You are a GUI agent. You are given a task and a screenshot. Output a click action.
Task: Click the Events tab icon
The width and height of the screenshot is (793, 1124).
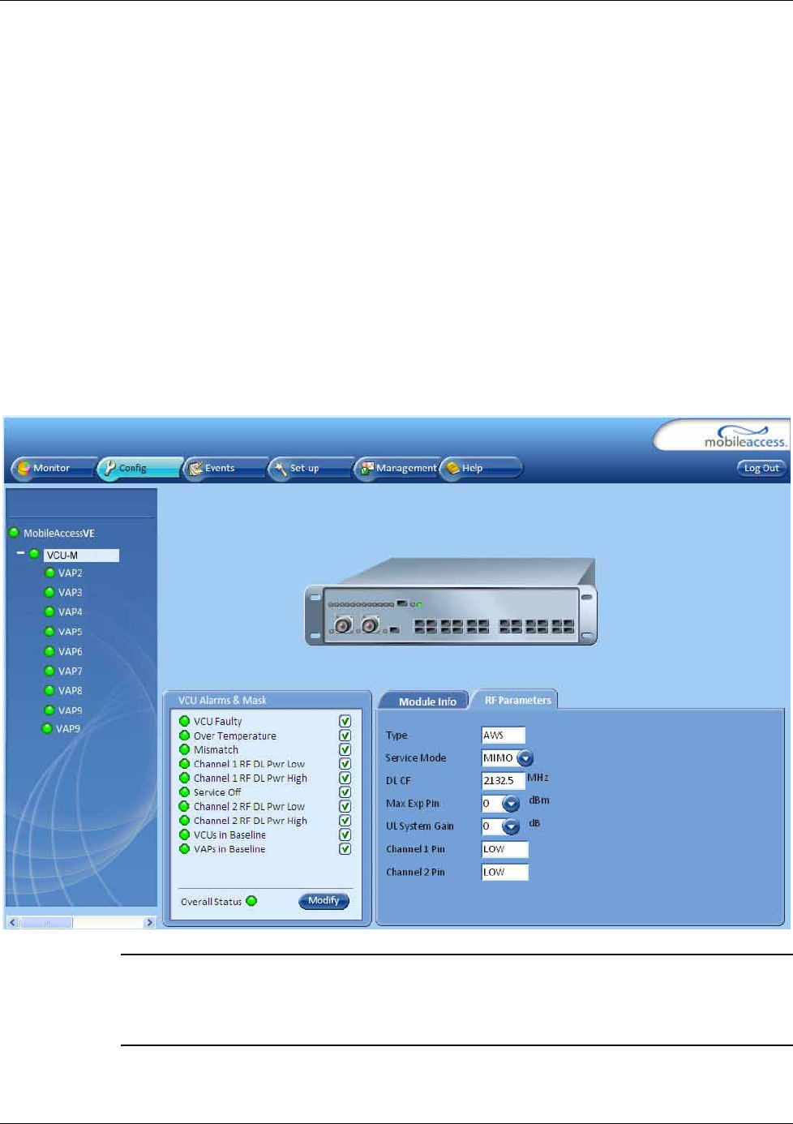[x=195, y=468]
